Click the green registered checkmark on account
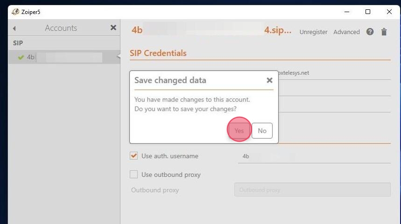The height and width of the screenshot is (224, 401). click(x=21, y=57)
